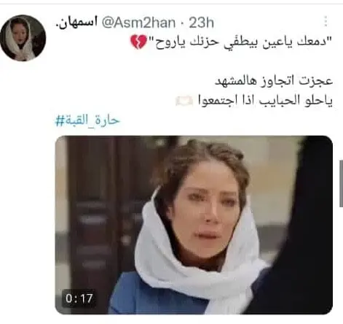Open the @Asm2han handle link
Image resolution: width=343 pixels, height=324 pixels.
tap(138, 23)
